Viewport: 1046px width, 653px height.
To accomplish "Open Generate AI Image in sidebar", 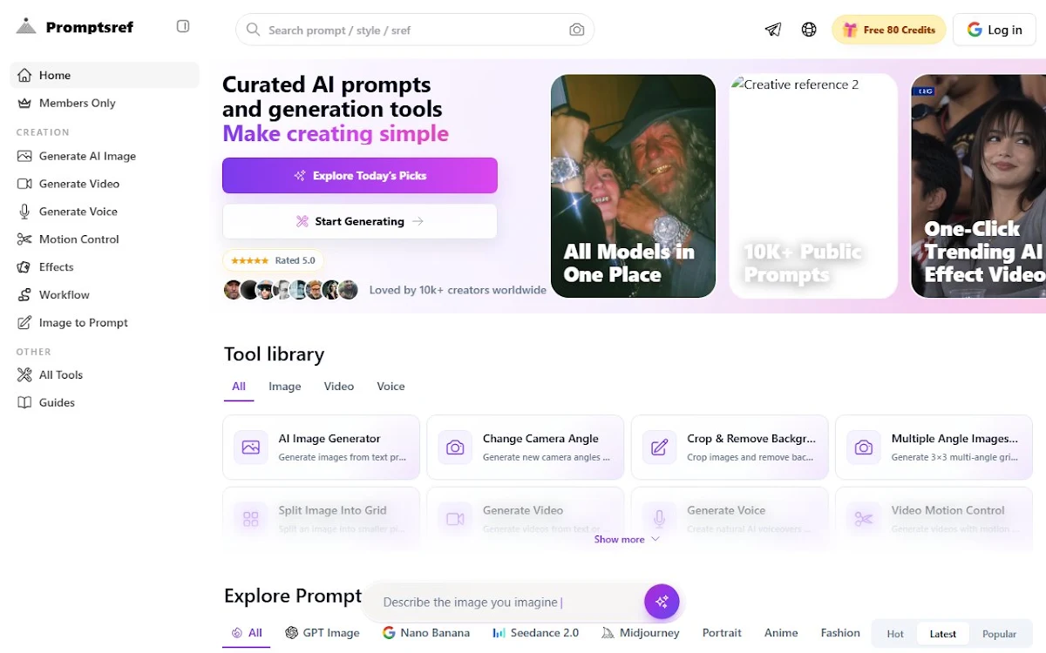I will 105,156.
